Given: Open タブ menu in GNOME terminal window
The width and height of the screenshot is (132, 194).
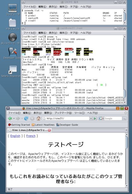Looking at the screenshot, I should point(74,7).
